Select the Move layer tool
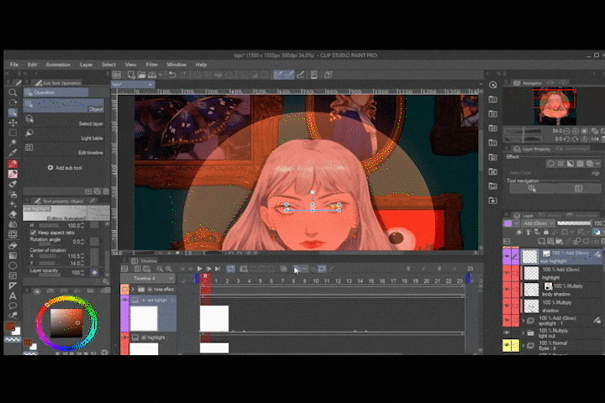This screenshot has width=605, height=403. click(x=13, y=123)
